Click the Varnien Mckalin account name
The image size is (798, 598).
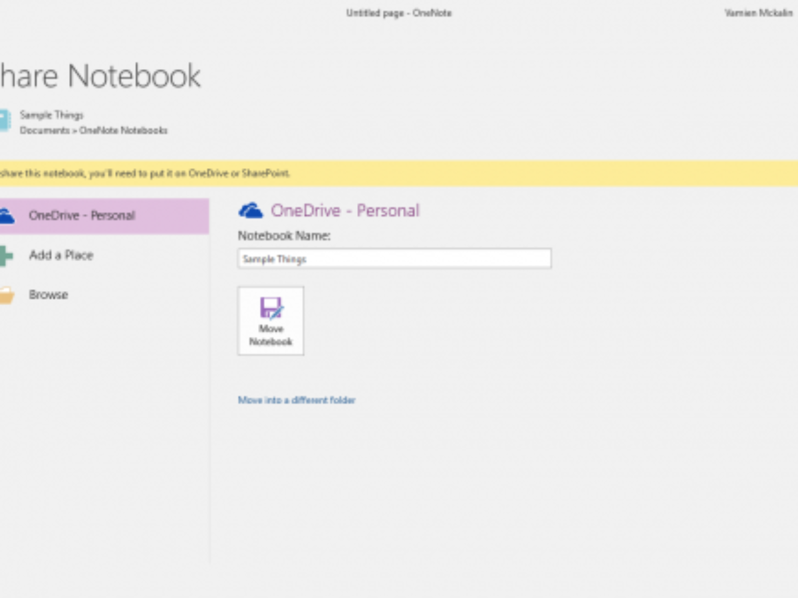(x=759, y=13)
